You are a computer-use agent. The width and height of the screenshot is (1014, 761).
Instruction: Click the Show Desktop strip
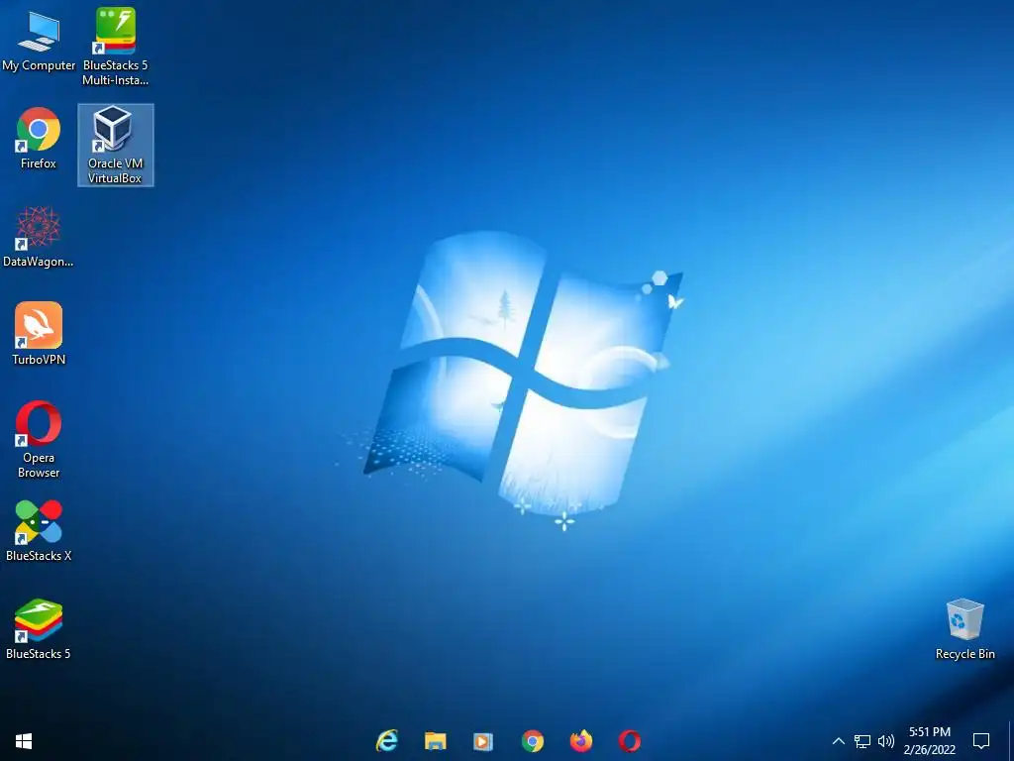coord(1010,741)
